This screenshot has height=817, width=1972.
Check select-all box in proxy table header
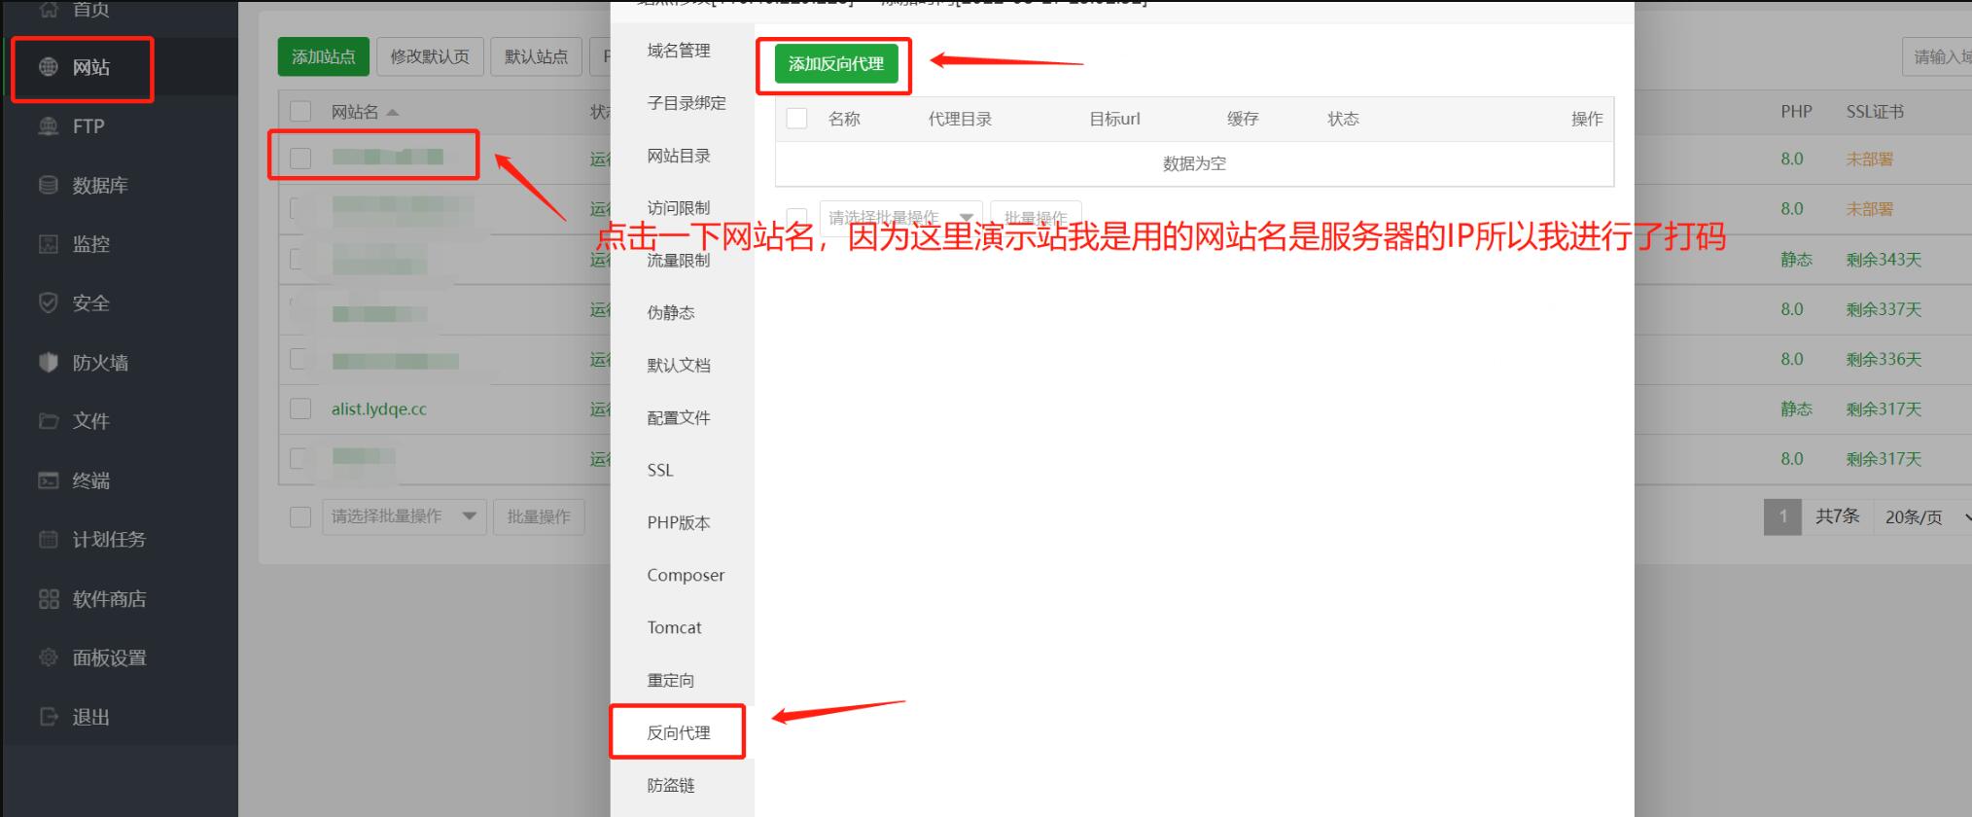pyautogui.click(x=796, y=119)
